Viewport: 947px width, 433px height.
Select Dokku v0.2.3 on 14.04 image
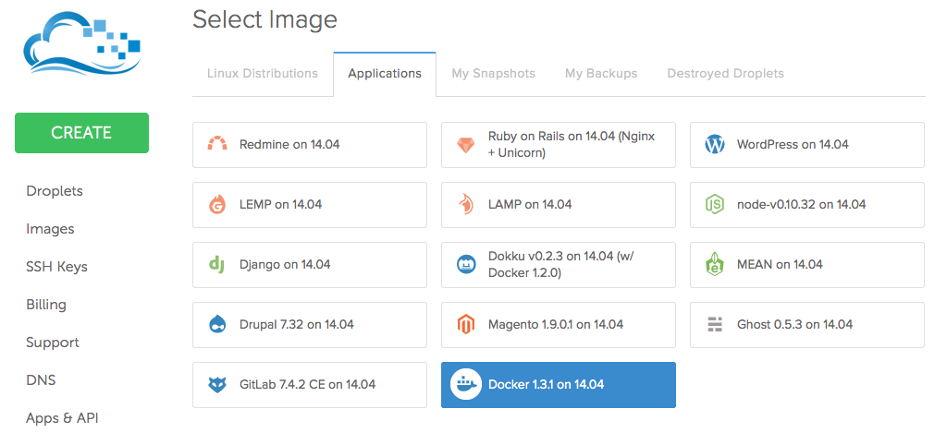(559, 265)
